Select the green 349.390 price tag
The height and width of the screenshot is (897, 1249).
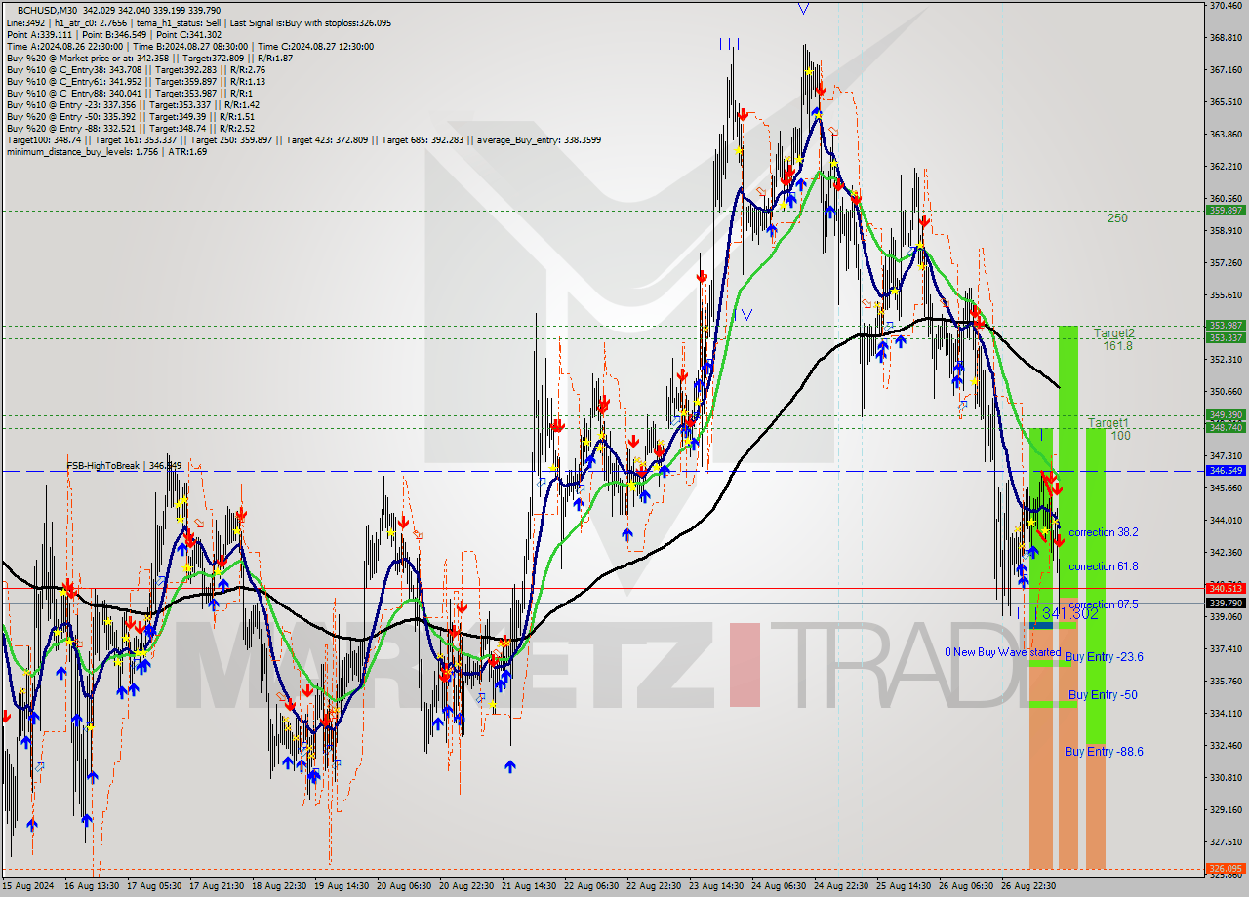point(1226,414)
